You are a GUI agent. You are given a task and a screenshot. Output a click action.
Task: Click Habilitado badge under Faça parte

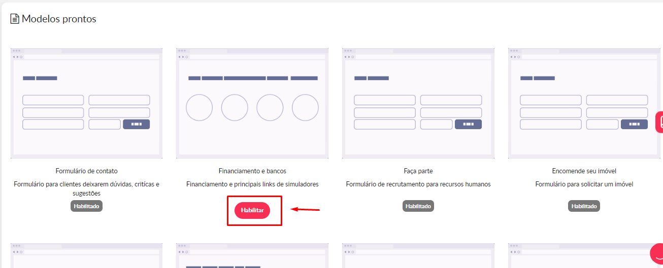(x=418, y=206)
